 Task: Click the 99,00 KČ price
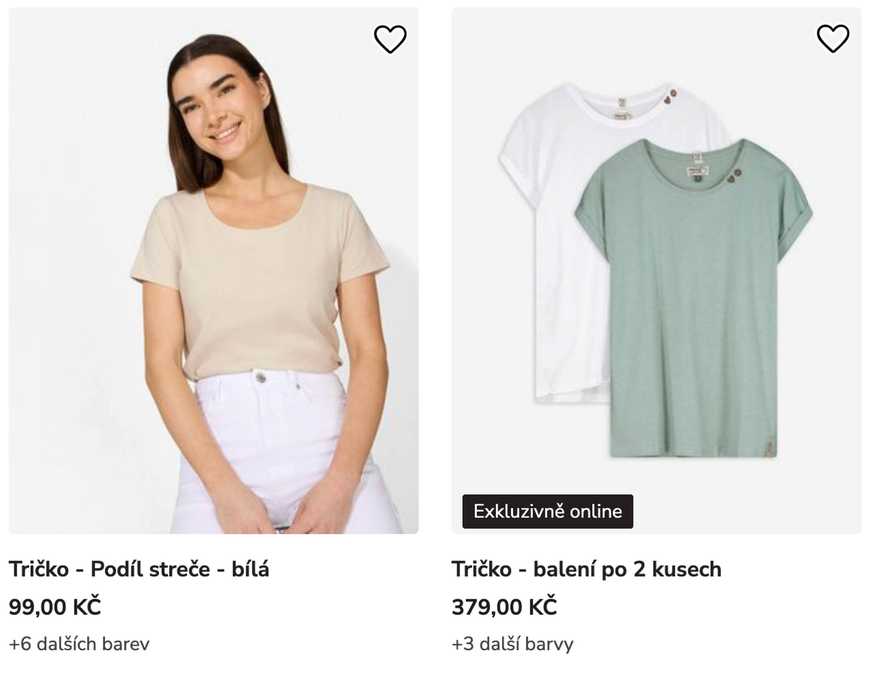point(55,607)
